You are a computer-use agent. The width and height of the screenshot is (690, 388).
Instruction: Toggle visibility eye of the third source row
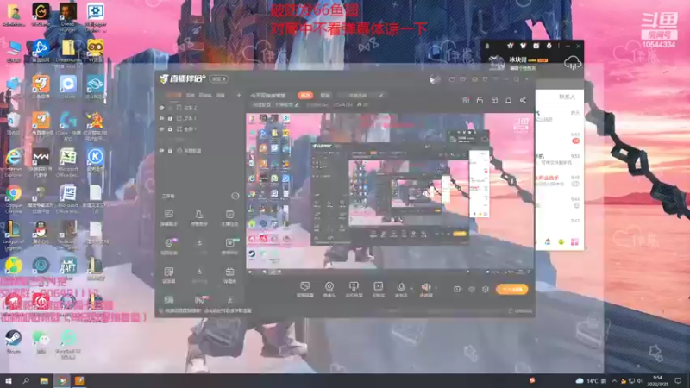161,129
